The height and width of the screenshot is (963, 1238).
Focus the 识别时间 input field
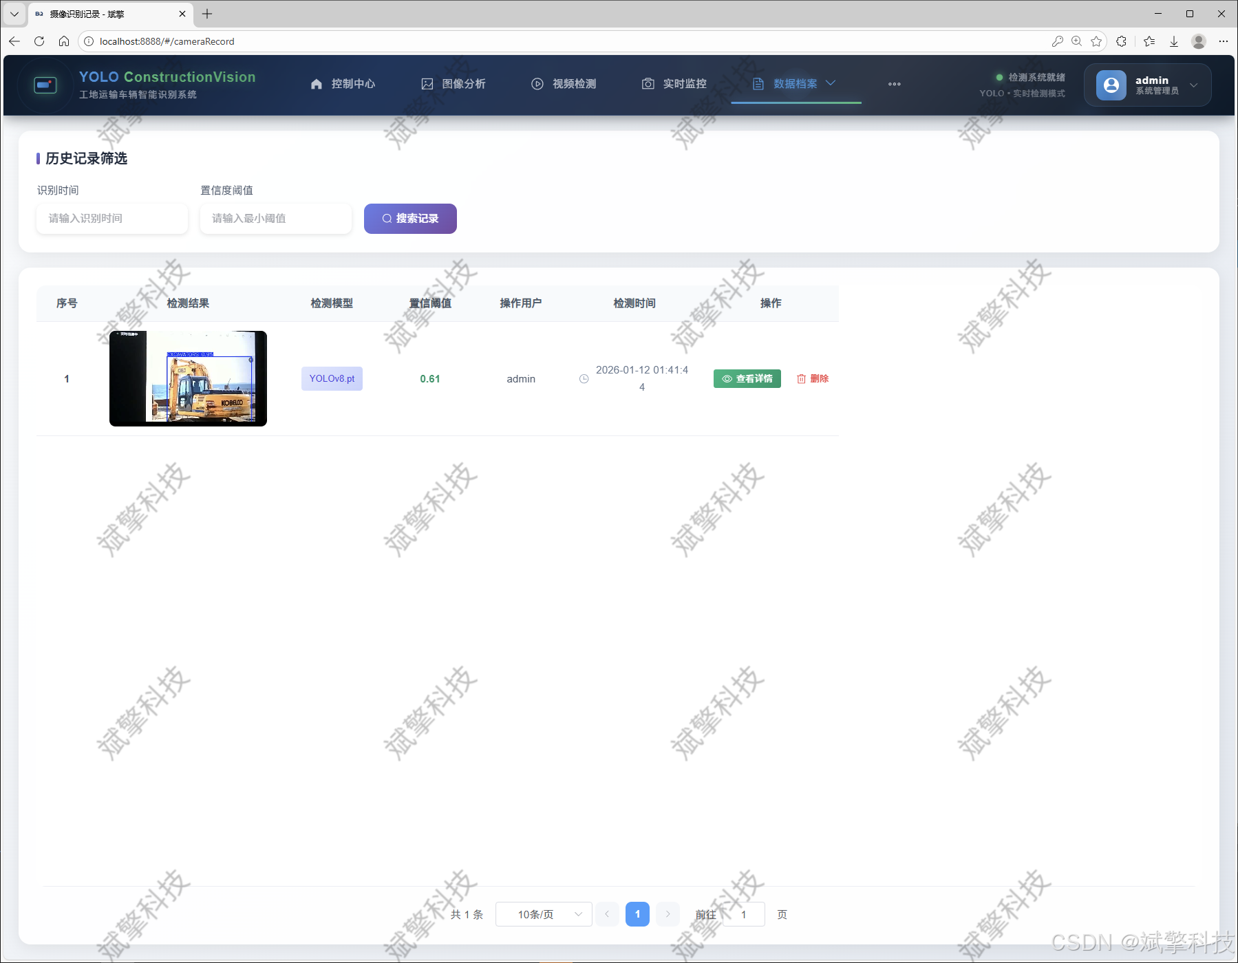(112, 219)
